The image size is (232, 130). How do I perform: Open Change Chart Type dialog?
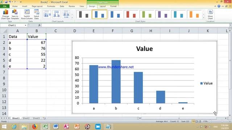(6, 14)
